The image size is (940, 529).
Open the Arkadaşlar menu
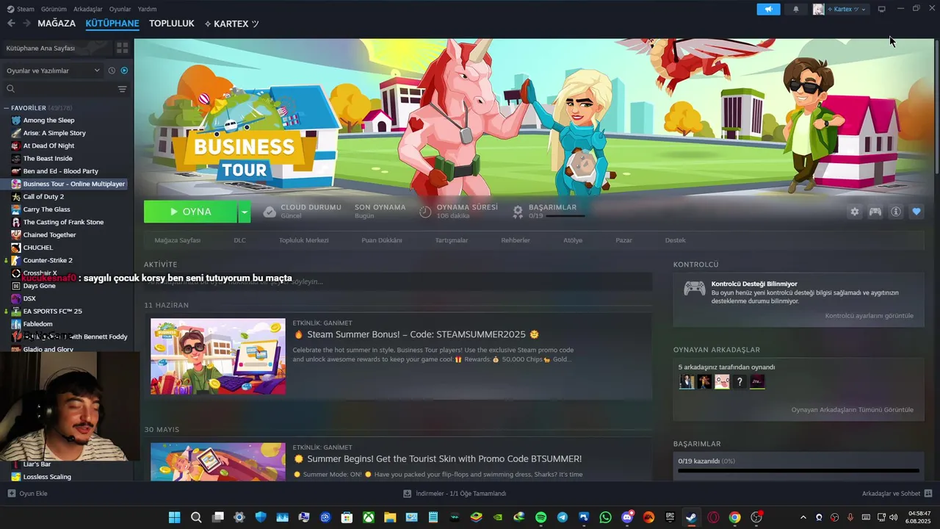click(88, 9)
